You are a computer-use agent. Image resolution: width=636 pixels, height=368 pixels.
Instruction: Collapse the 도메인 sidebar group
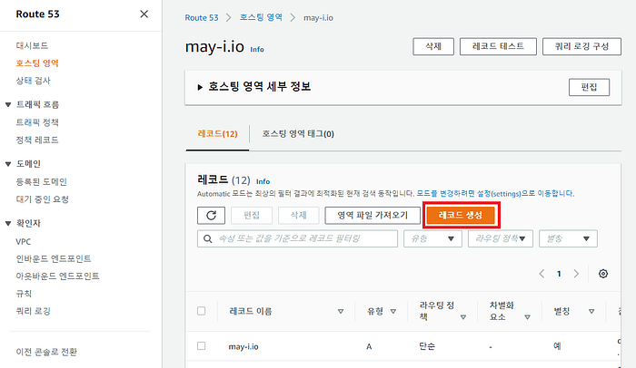point(8,164)
